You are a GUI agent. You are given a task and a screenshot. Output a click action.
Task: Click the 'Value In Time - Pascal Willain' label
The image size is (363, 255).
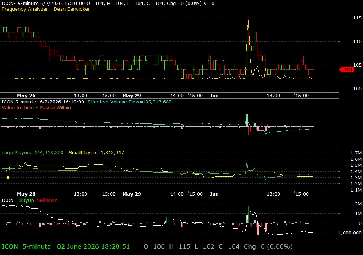click(x=37, y=107)
